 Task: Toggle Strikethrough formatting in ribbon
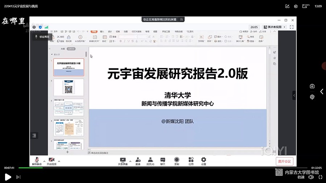click(x=133, y=41)
